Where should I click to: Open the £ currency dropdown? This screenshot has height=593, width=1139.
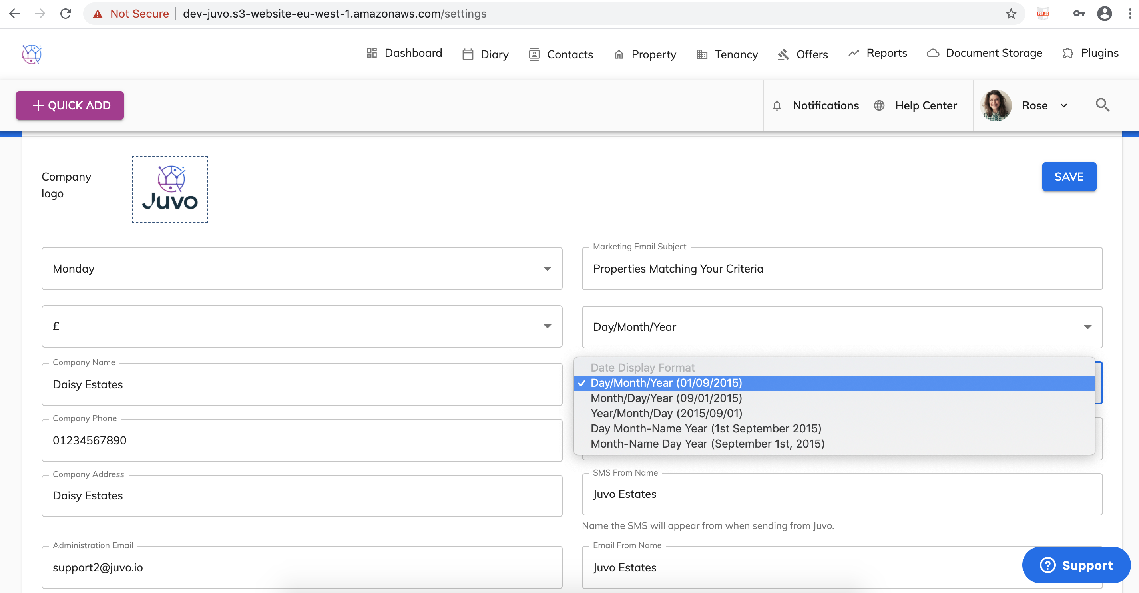click(x=302, y=326)
